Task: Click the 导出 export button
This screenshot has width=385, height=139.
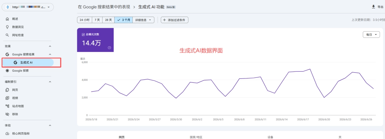Action: (x=378, y=7)
